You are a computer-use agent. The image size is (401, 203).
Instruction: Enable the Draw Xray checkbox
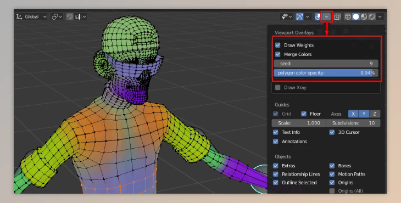[278, 88]
